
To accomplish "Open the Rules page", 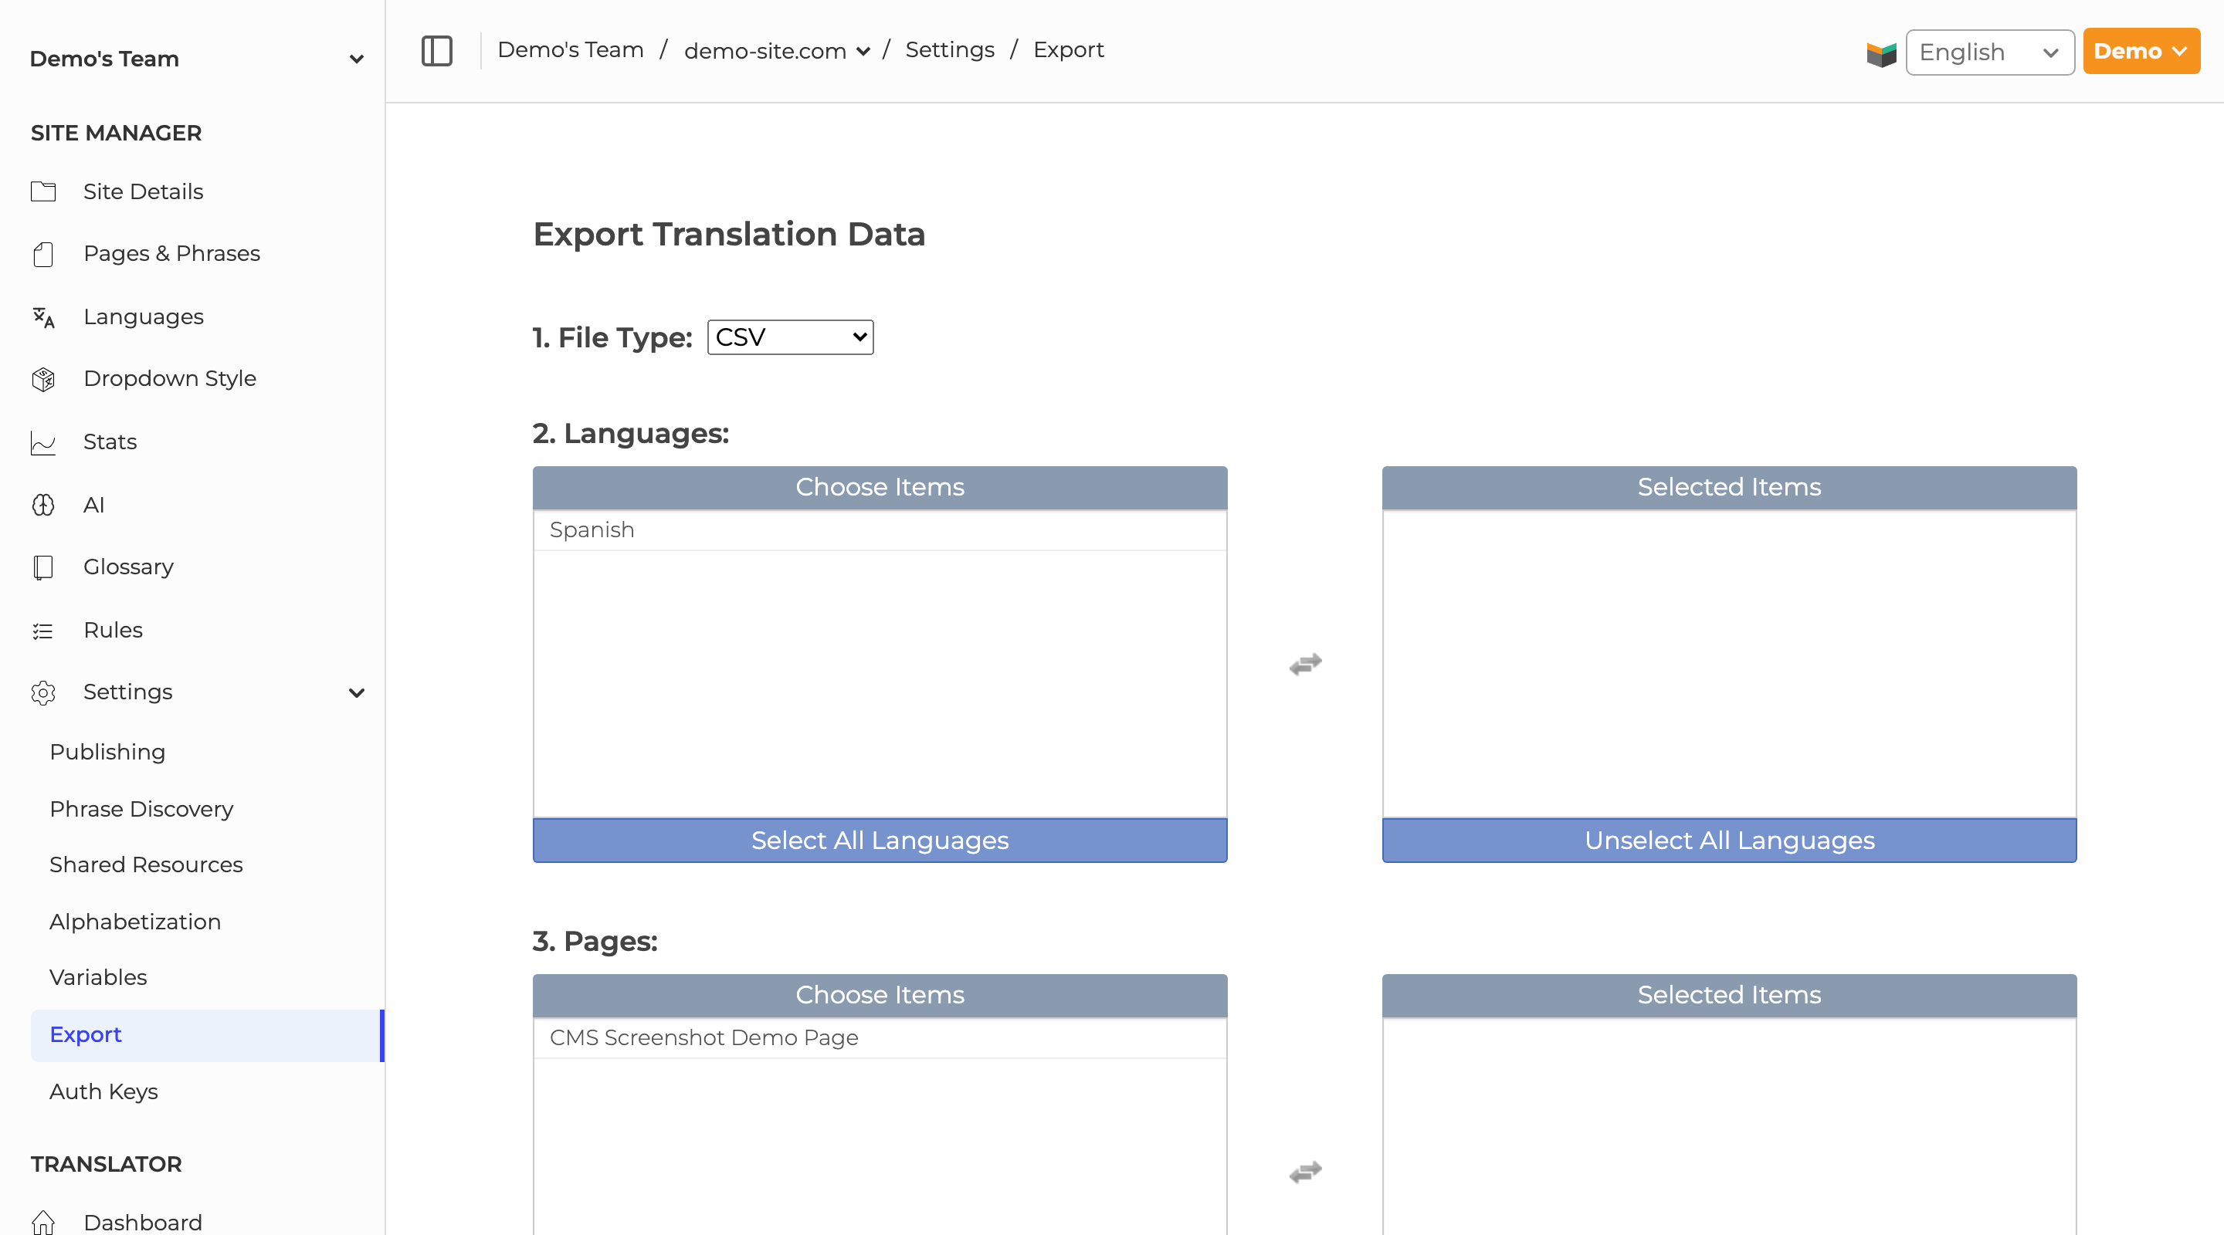I will (x=113, y=630).
